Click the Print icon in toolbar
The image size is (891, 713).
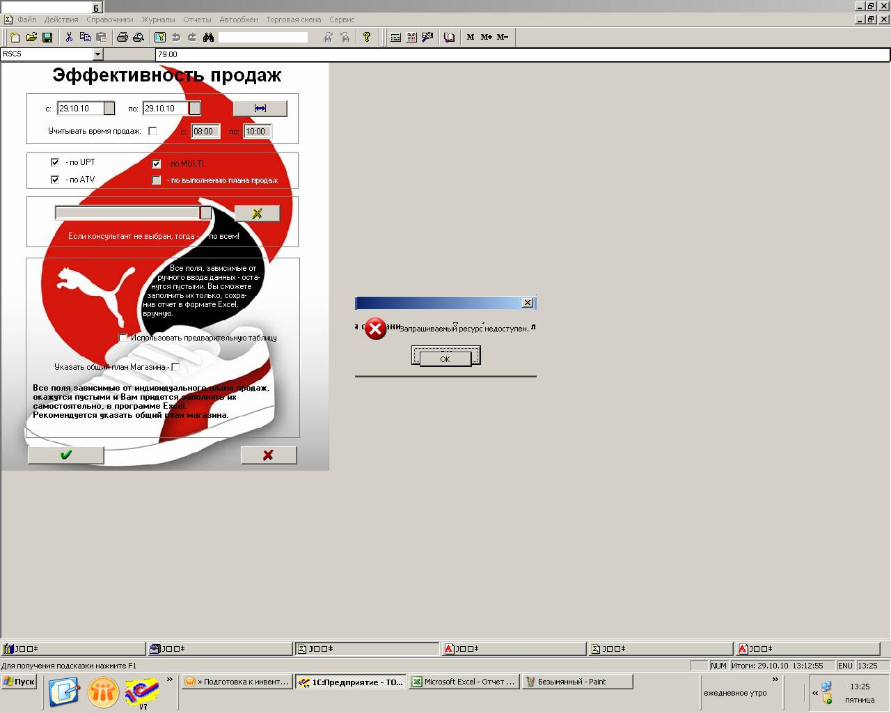[122, 38]
